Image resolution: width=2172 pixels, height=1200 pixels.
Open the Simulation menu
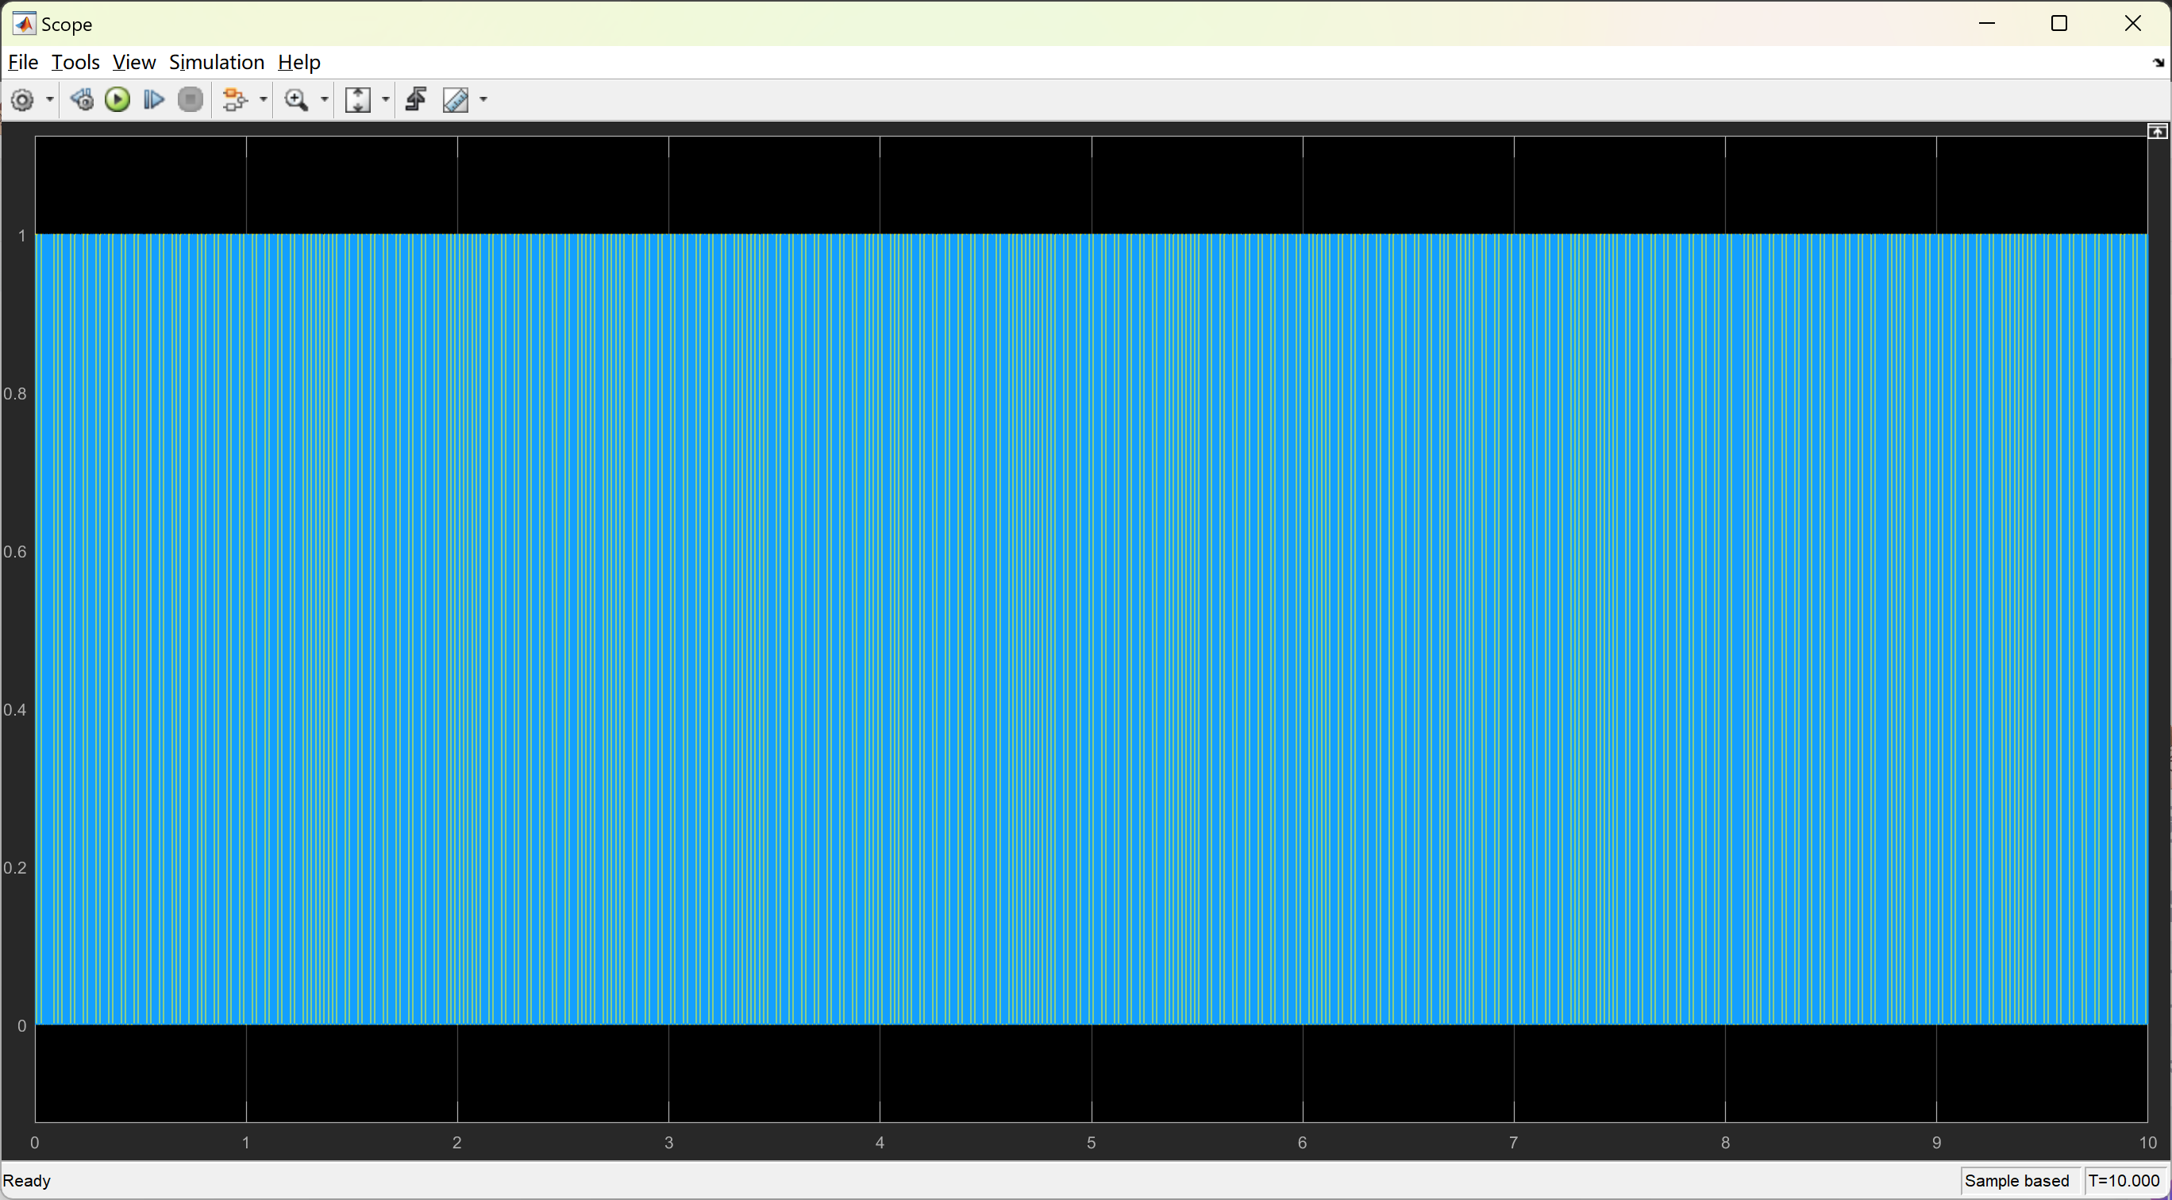217,63
